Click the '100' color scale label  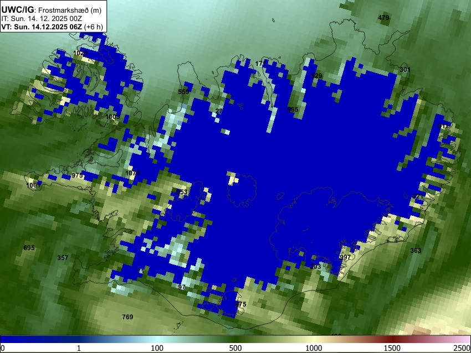point(157,348)
